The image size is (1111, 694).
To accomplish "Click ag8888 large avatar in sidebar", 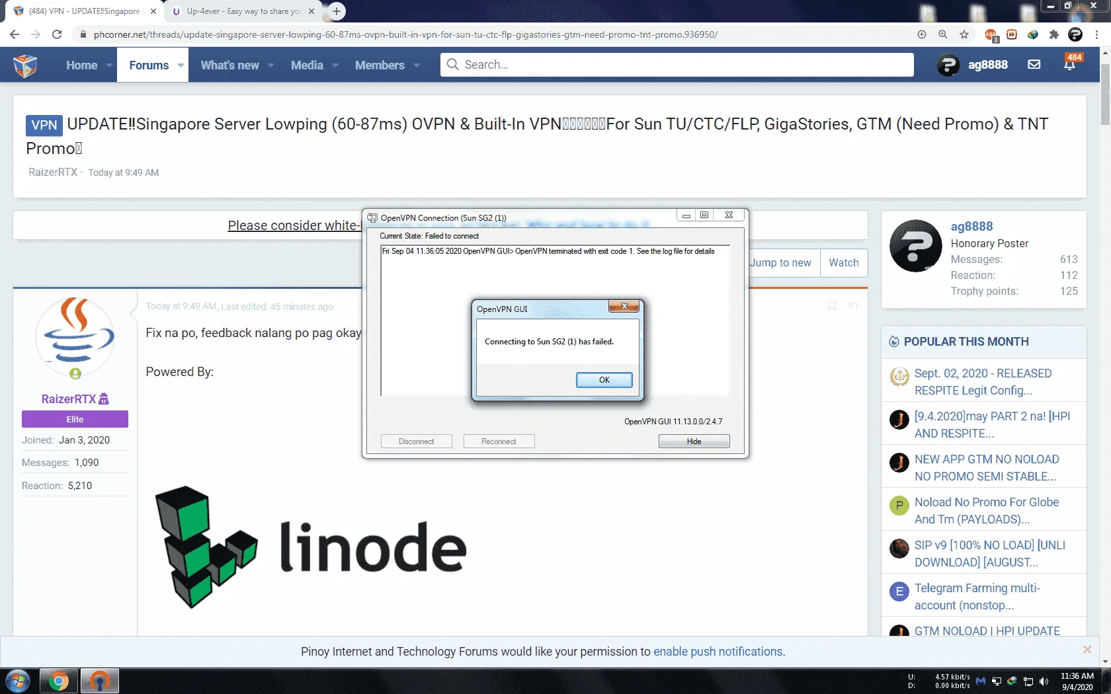I will [x=916, y=246].
